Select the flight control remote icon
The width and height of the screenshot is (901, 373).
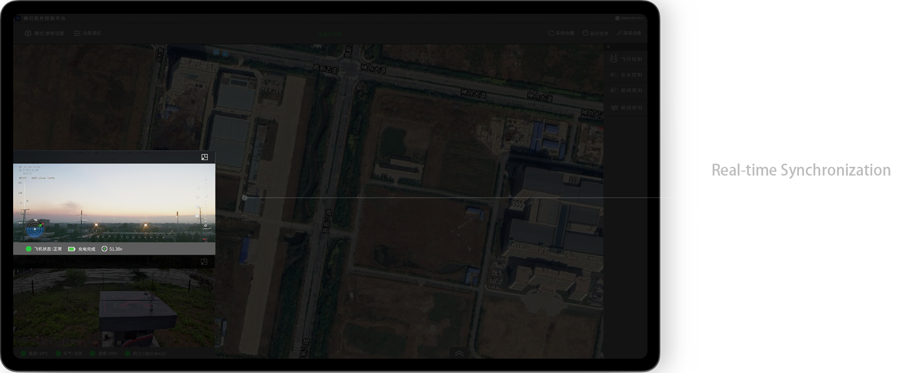614,59
